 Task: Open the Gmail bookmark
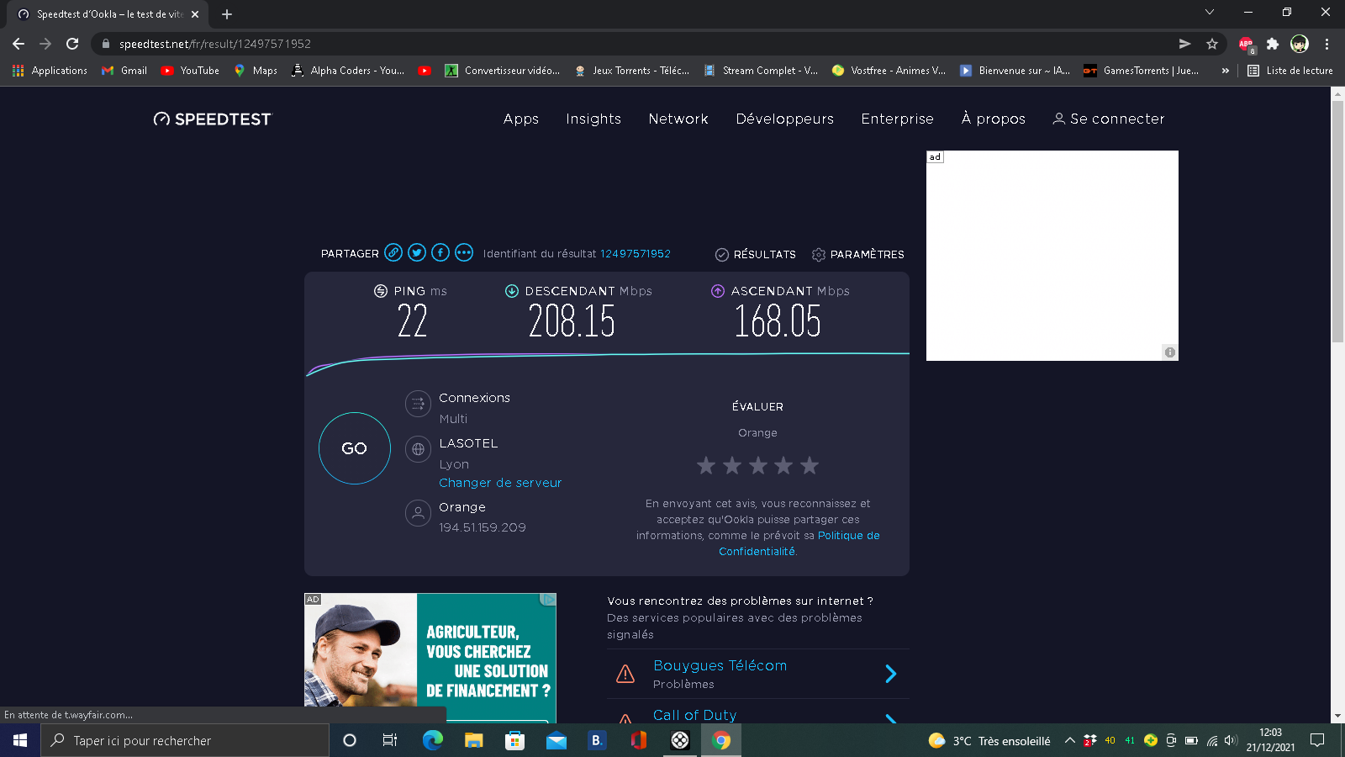pyautogui.click(x=124, y=71)
